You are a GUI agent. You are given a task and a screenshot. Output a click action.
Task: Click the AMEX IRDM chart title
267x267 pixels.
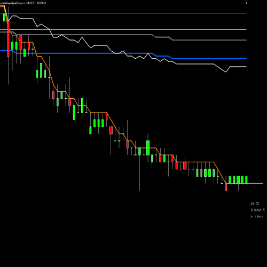point(36,3)
